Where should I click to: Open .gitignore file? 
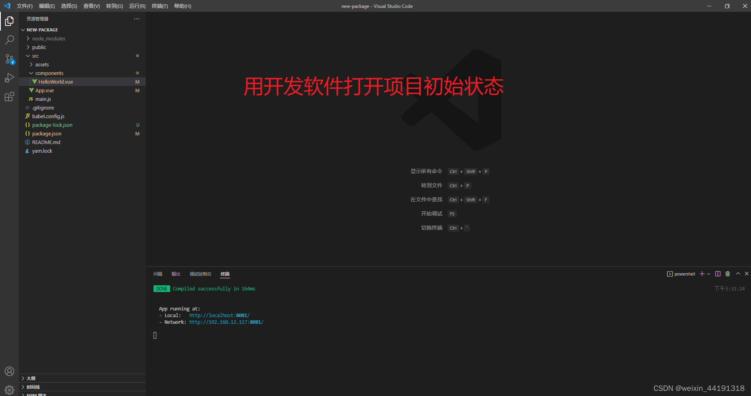click(x=82, y=108)
